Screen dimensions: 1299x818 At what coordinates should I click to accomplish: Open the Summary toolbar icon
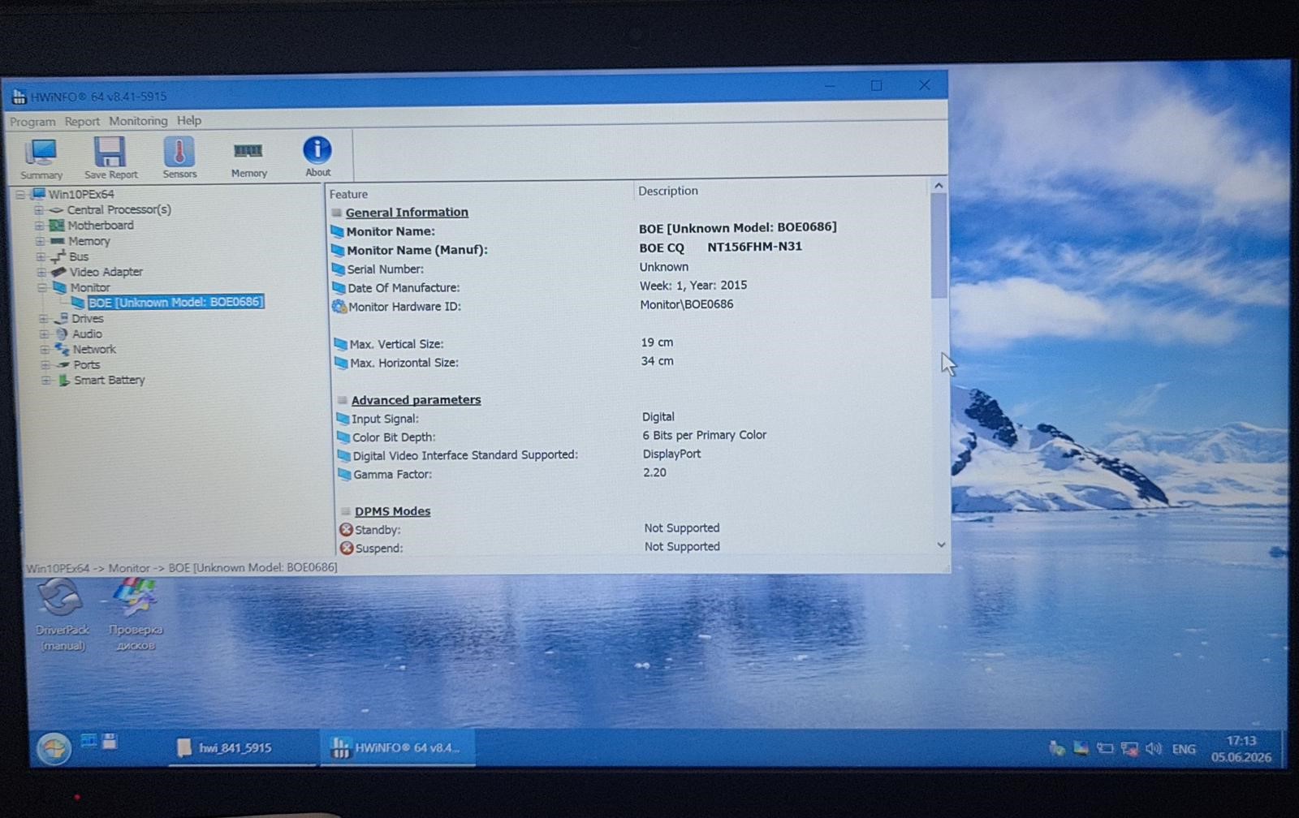point(41,159)
